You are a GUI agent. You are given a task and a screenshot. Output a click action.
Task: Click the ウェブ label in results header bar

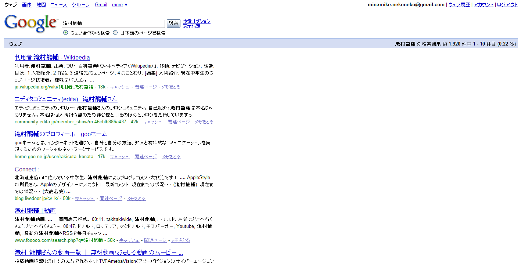15,44
